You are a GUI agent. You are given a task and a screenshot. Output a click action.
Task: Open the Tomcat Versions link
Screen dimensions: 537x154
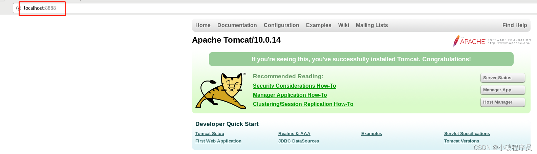(461, 141)
